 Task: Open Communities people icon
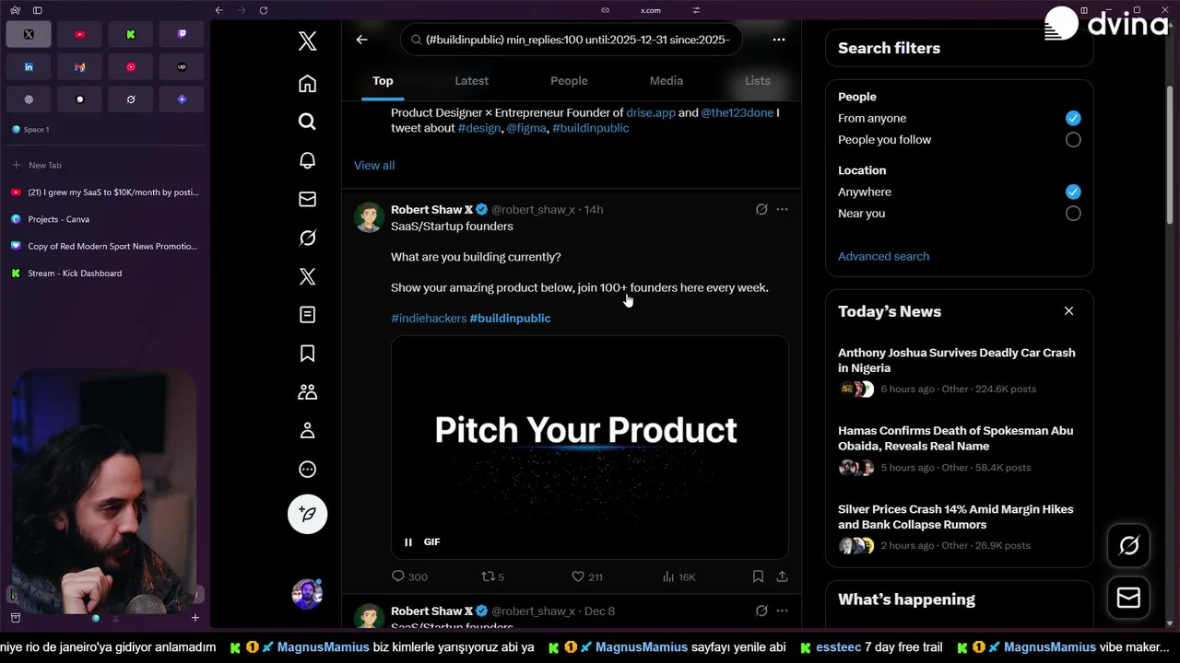click(308, 392)
